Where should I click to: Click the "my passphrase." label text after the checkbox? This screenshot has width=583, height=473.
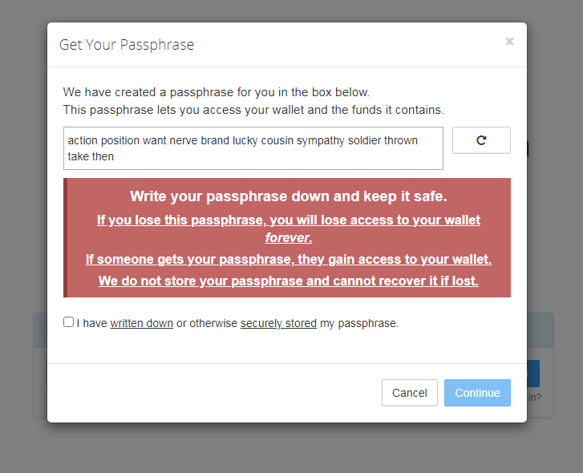click(359, 324)
